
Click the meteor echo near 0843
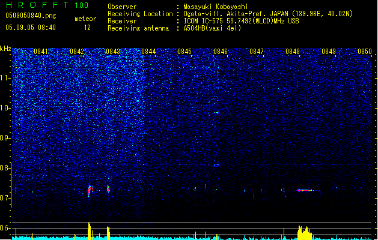click(108, 189)
